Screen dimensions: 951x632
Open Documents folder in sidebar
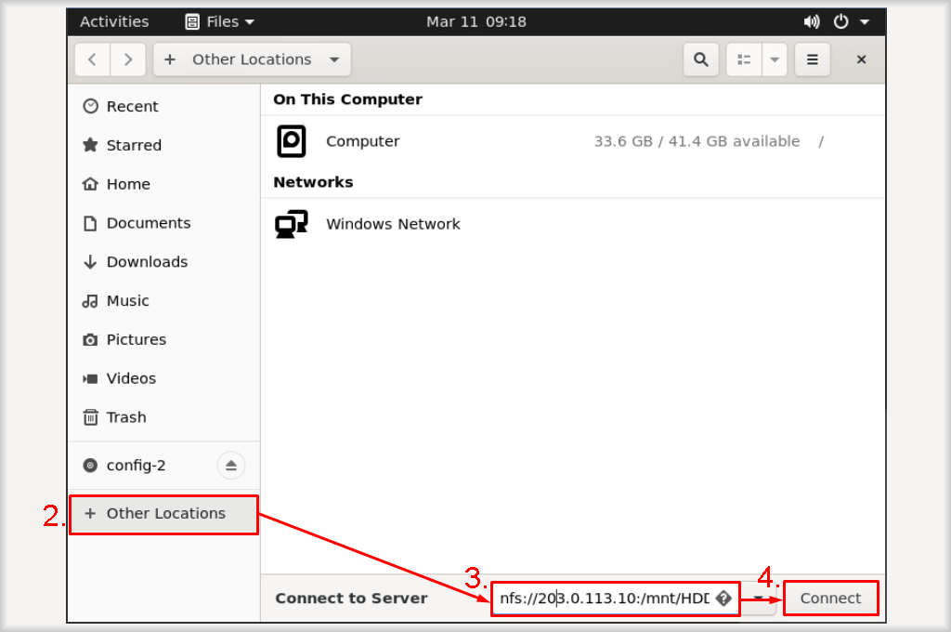click(x=163, y=223)
